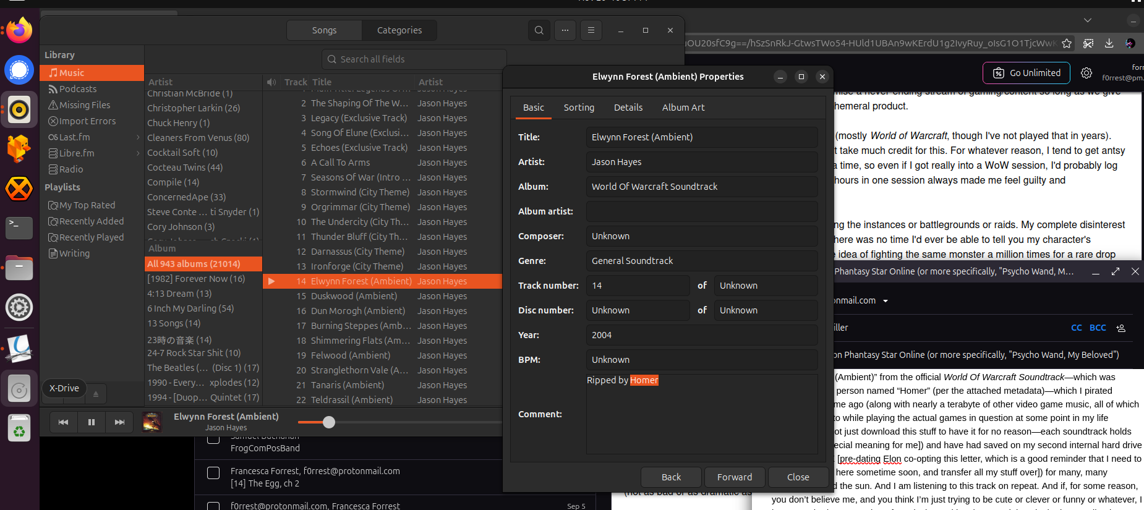The width and height of the screenshot is (1144, 510).
Task: Select Cocteau Twins (44) artist
Action: 203,168
